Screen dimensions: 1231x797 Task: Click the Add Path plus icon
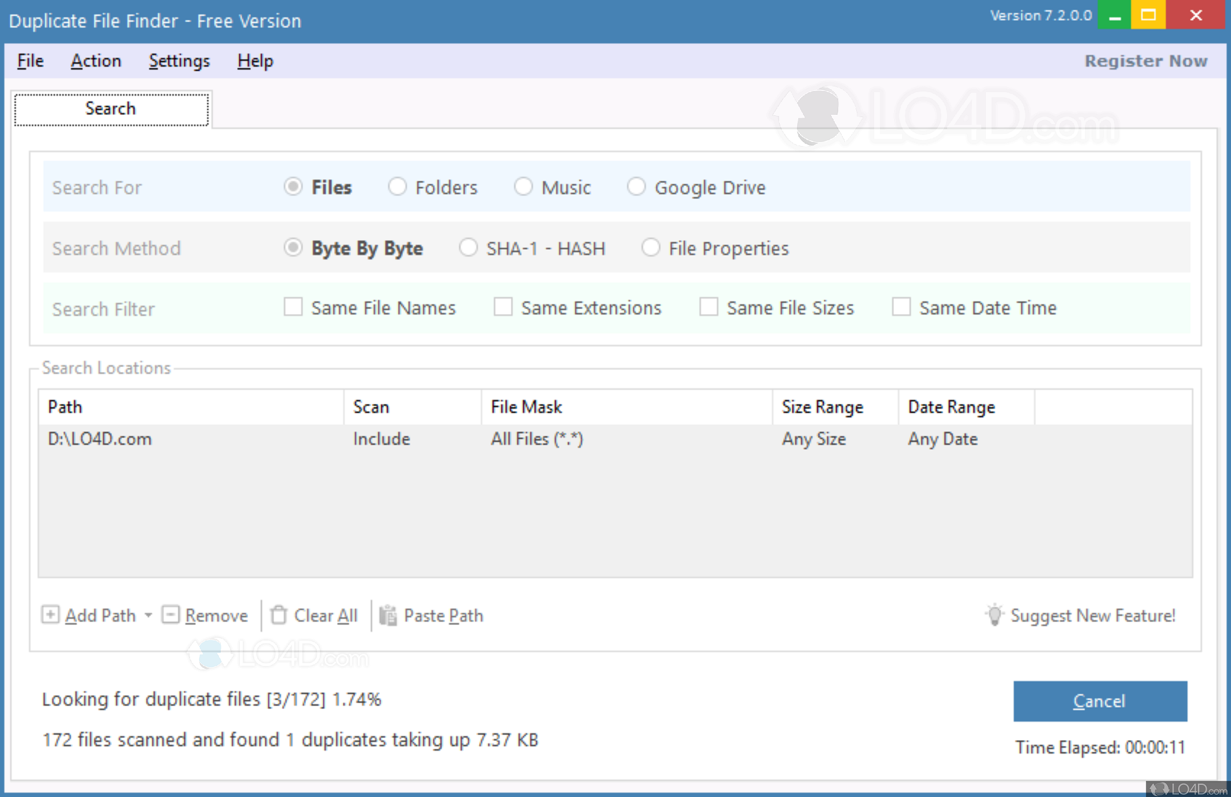(x=50, y=614)
